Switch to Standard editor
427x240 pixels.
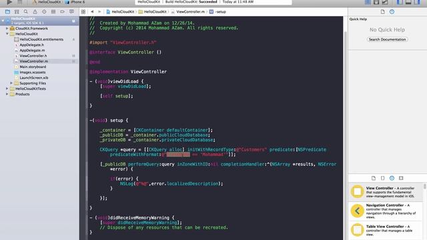[x=368, y=2]
